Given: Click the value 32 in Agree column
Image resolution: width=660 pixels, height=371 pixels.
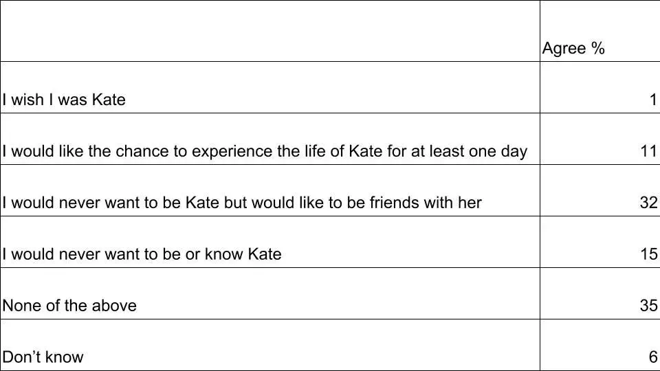Looking at the screenshot, I should pyautogui.click(x=648, y=203).
